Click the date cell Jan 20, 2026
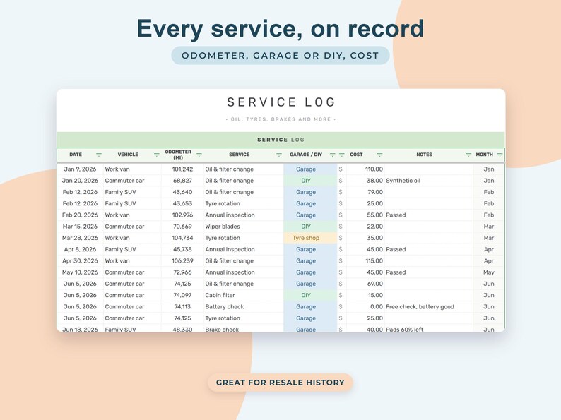561x420 pixels. [80, 181]
